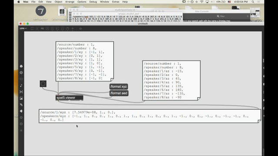Click the menu bar clock
The width and height of the screenshot is (278, 156).
point(241,2)
